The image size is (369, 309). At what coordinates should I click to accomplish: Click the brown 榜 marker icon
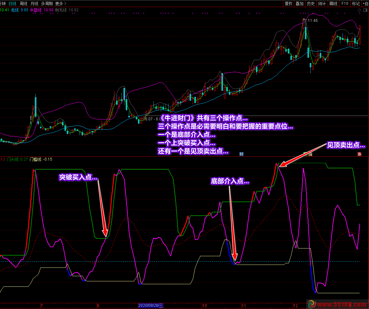pos(310,154)
